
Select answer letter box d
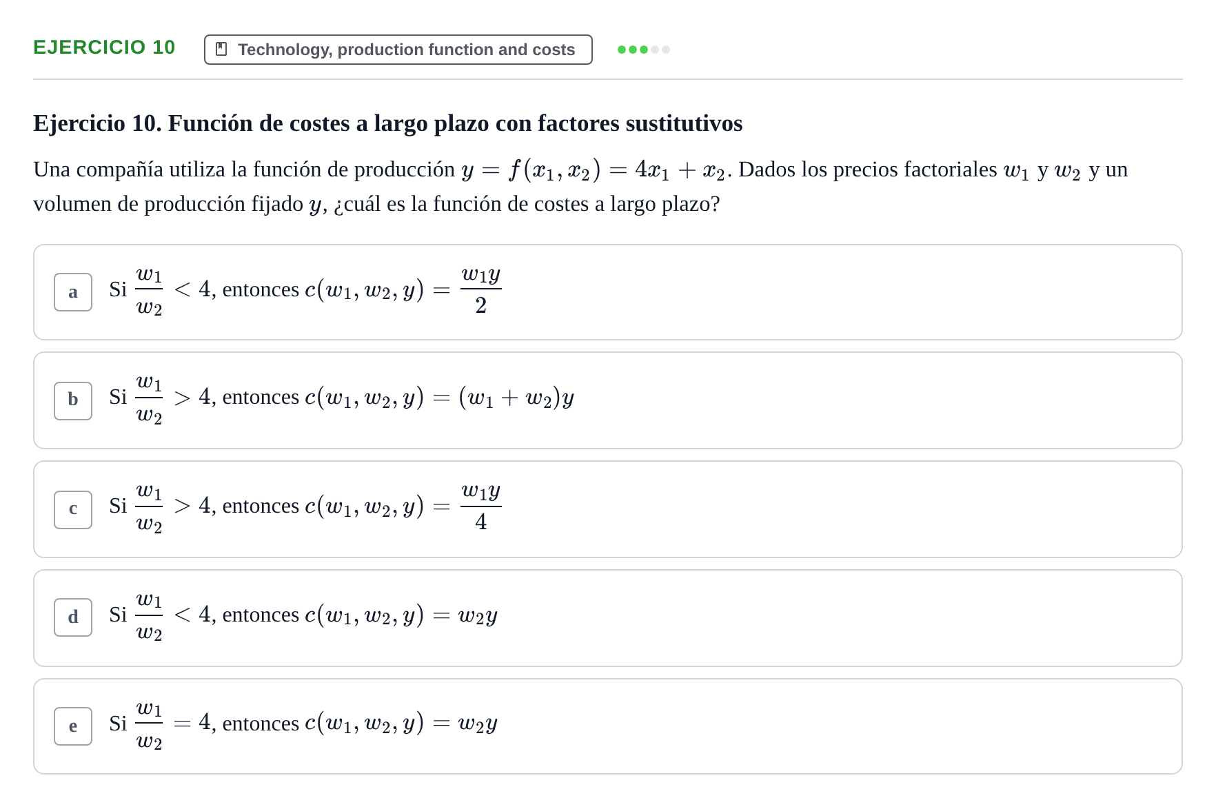click(73, 617)
